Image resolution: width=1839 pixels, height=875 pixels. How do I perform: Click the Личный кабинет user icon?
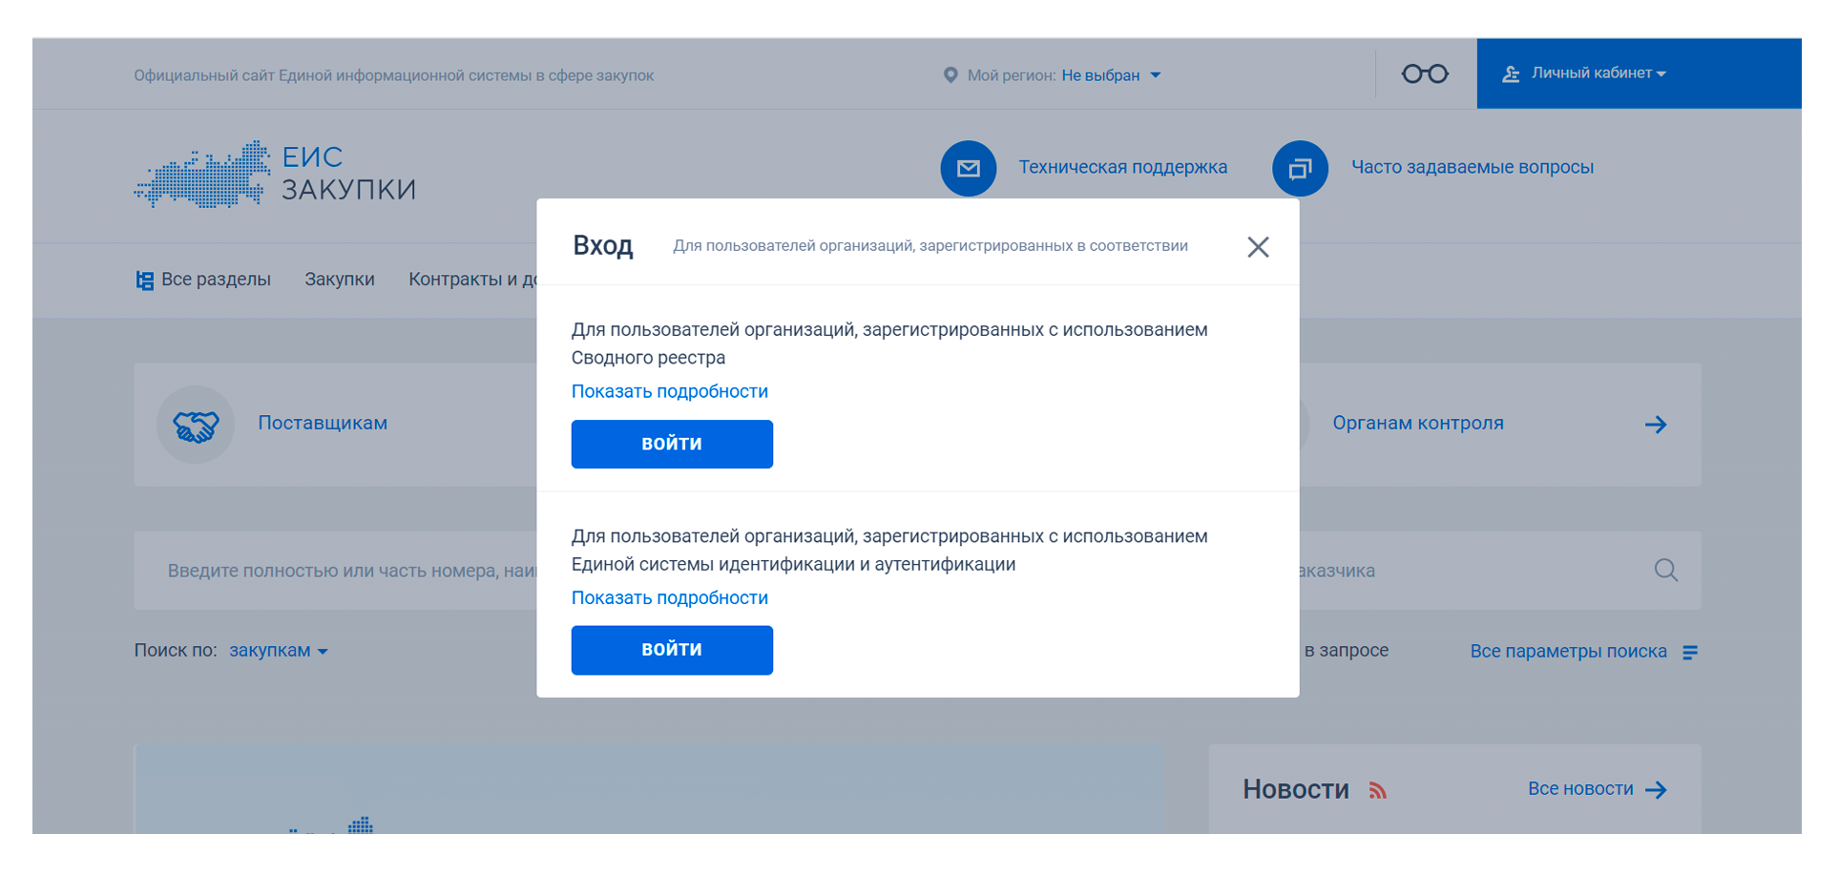tap(1511, 73)
